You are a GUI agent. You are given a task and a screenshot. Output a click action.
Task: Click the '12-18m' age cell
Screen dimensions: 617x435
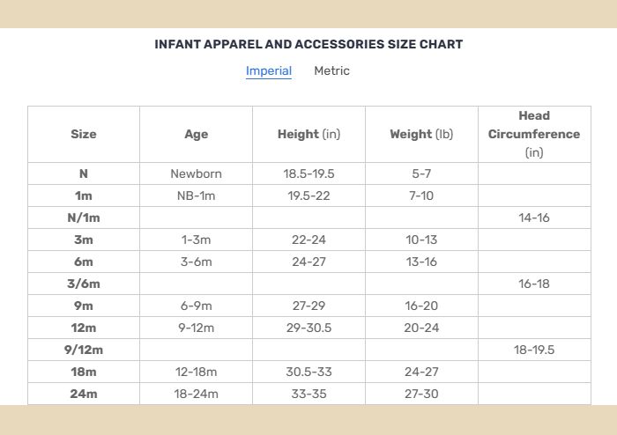[196, 372]
